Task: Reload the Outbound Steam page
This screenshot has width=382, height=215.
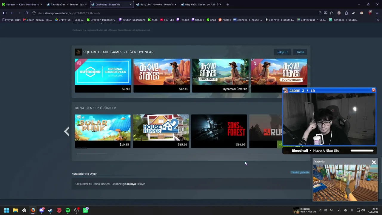Action: pyautogui.click(x=26, y=13)
